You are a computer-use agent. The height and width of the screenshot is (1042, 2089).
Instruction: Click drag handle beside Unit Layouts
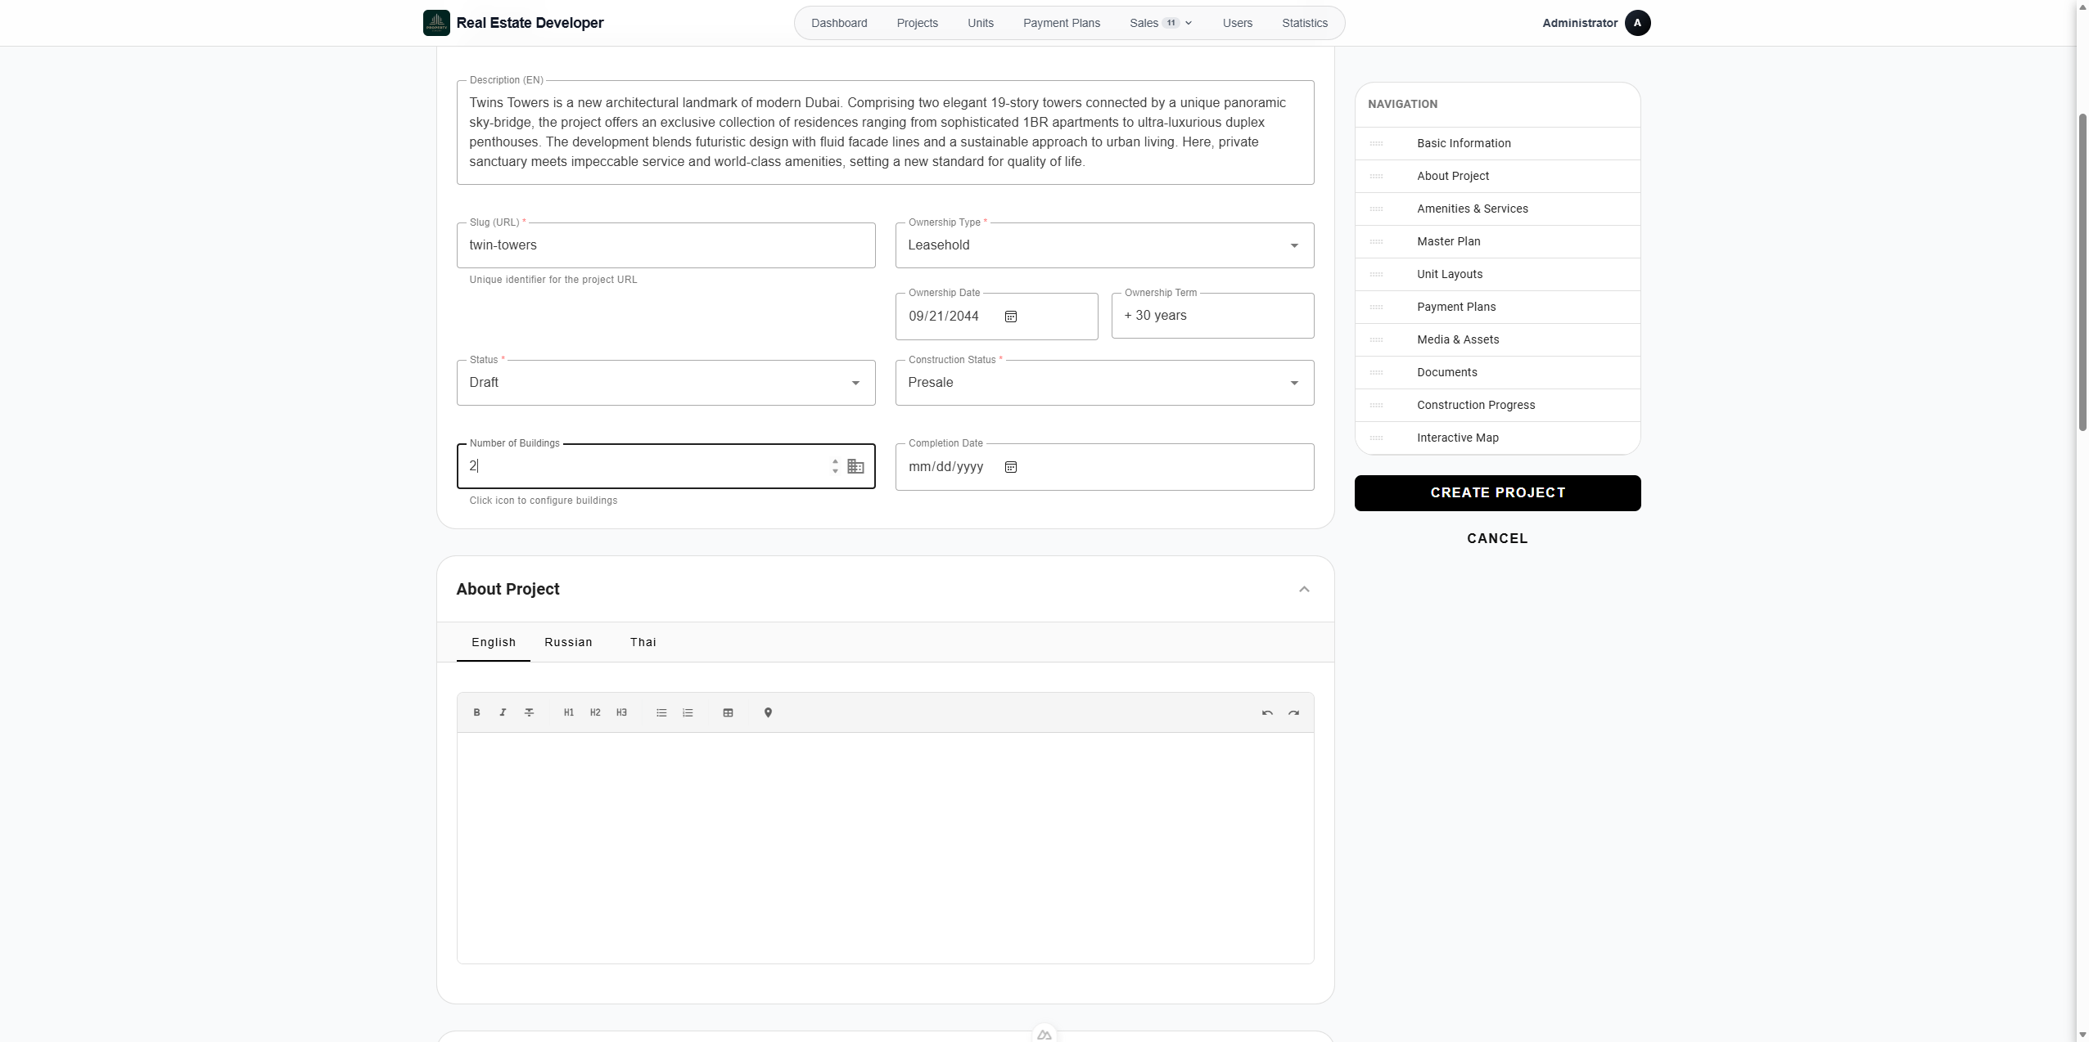(1376, 274)
